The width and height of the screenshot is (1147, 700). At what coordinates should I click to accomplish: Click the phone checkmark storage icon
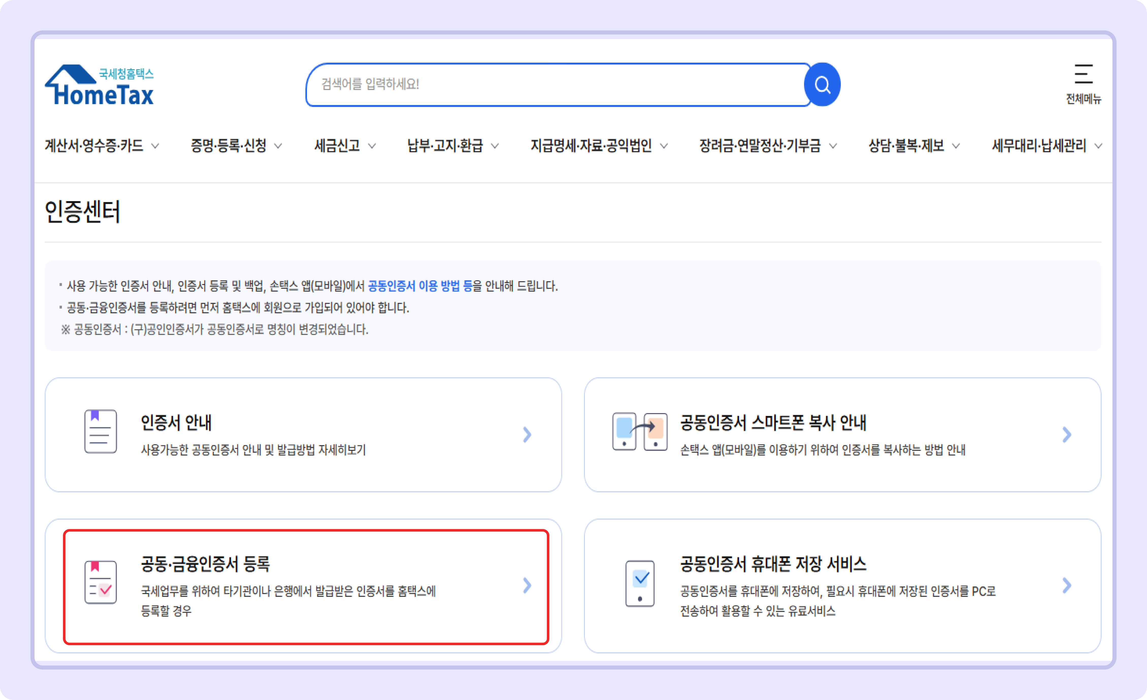[x=640, y=583]
